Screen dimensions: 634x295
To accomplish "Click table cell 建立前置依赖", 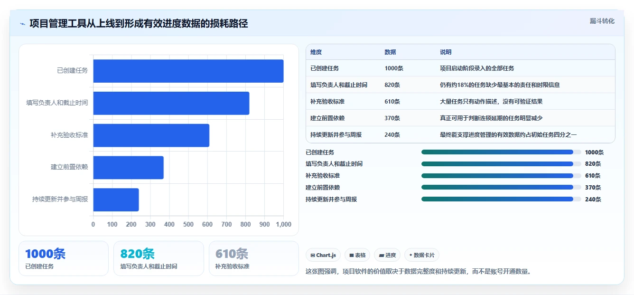I will [x=327, y=118].
